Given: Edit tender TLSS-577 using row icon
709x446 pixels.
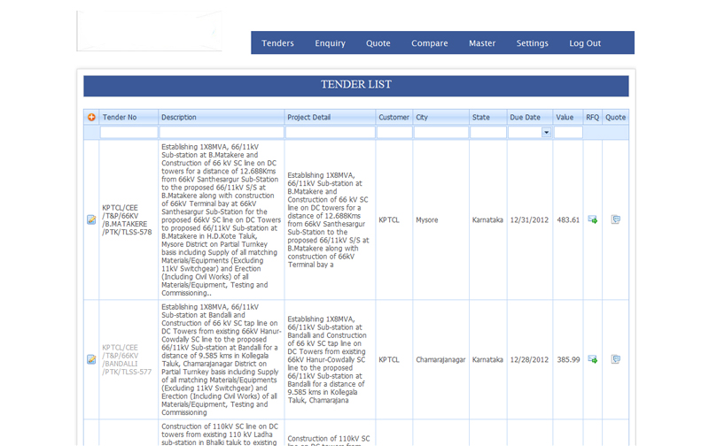Looking at the screenshot, I should (91, 359).
